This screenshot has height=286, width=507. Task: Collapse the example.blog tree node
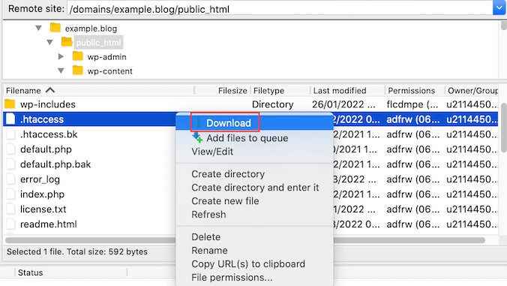click(x=38, y=28)
